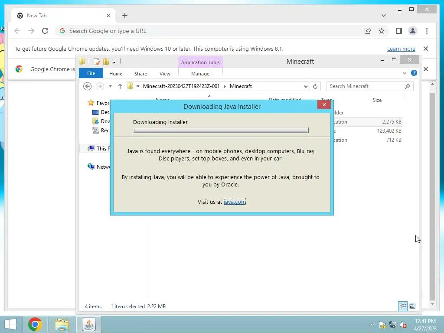444x333 pixels.
Task: Open the network tray icon
Action: (392, 325)
